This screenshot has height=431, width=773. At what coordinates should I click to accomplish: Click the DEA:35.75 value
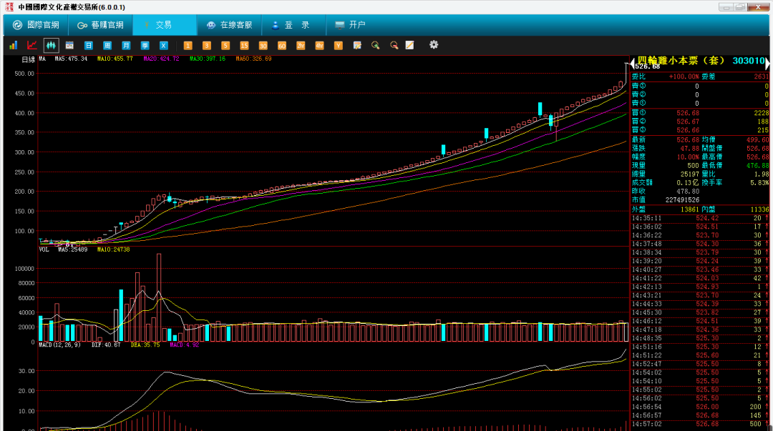[145, 345]
